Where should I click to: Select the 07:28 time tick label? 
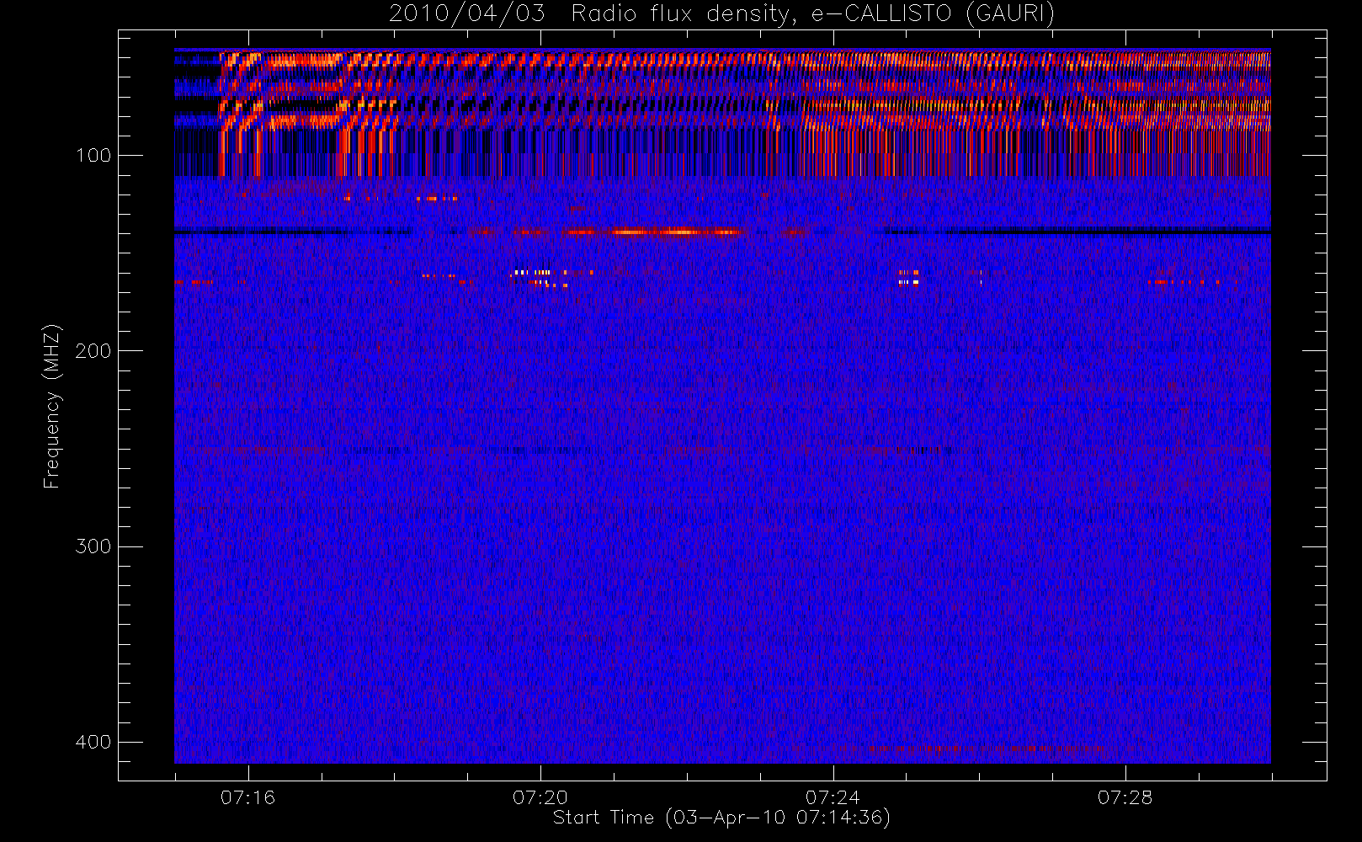pos(1125,797)
